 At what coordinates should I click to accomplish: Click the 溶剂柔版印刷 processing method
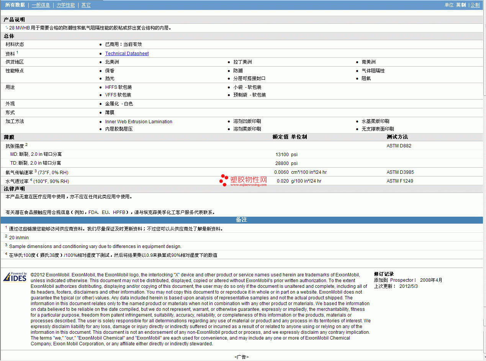(247, 129)
